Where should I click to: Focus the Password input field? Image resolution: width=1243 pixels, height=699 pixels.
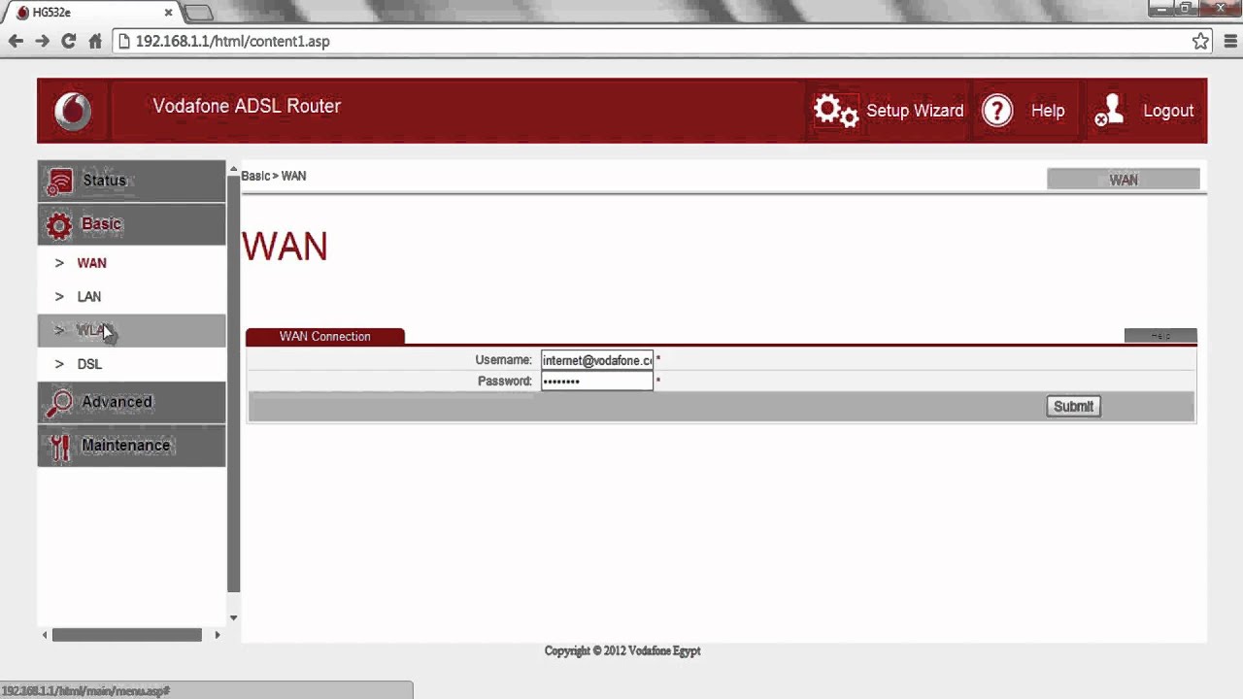[x=597, y=381]
